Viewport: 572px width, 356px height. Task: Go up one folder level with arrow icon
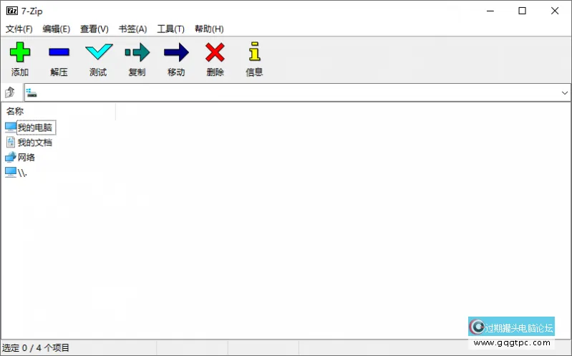[x=10, y=92]
